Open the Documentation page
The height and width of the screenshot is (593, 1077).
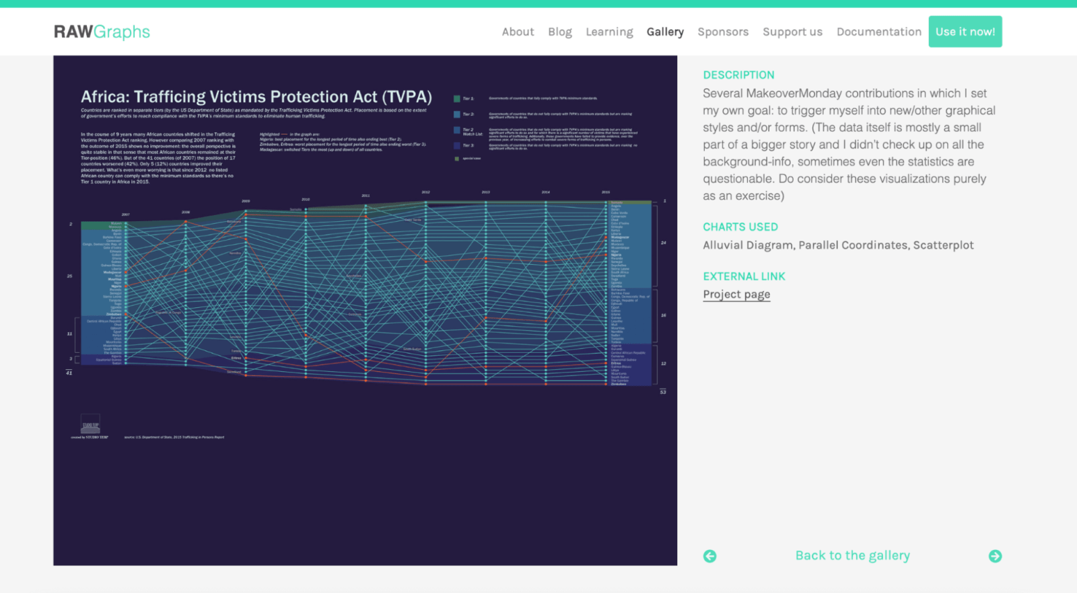pyautogui.click(x=878, y=32)
